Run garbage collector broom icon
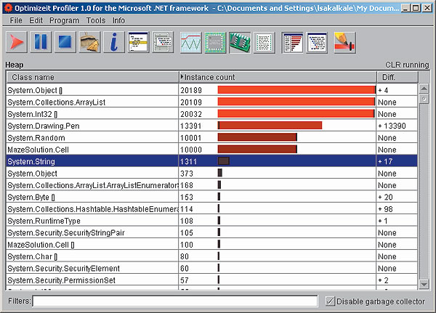This screenshot has width=436, height=313. click(x=89, y=42)
